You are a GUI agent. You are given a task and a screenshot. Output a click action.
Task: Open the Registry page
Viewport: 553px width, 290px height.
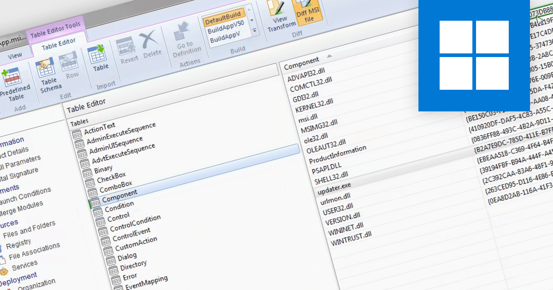tap(18, 242)
